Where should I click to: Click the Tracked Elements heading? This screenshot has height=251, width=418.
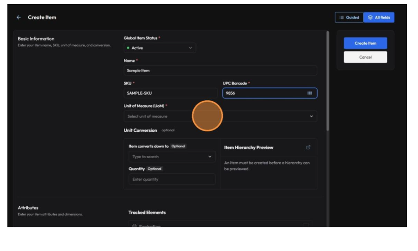[147, 212]
